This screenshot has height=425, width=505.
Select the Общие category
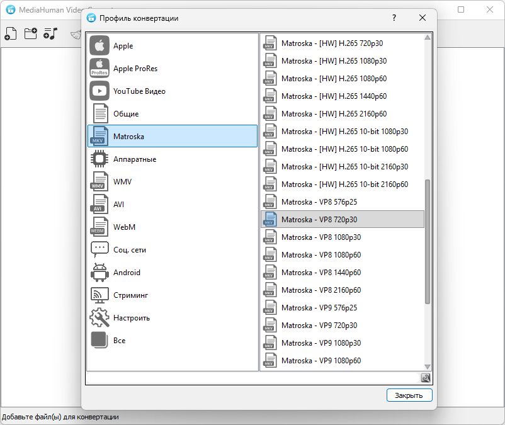point(173,114)
